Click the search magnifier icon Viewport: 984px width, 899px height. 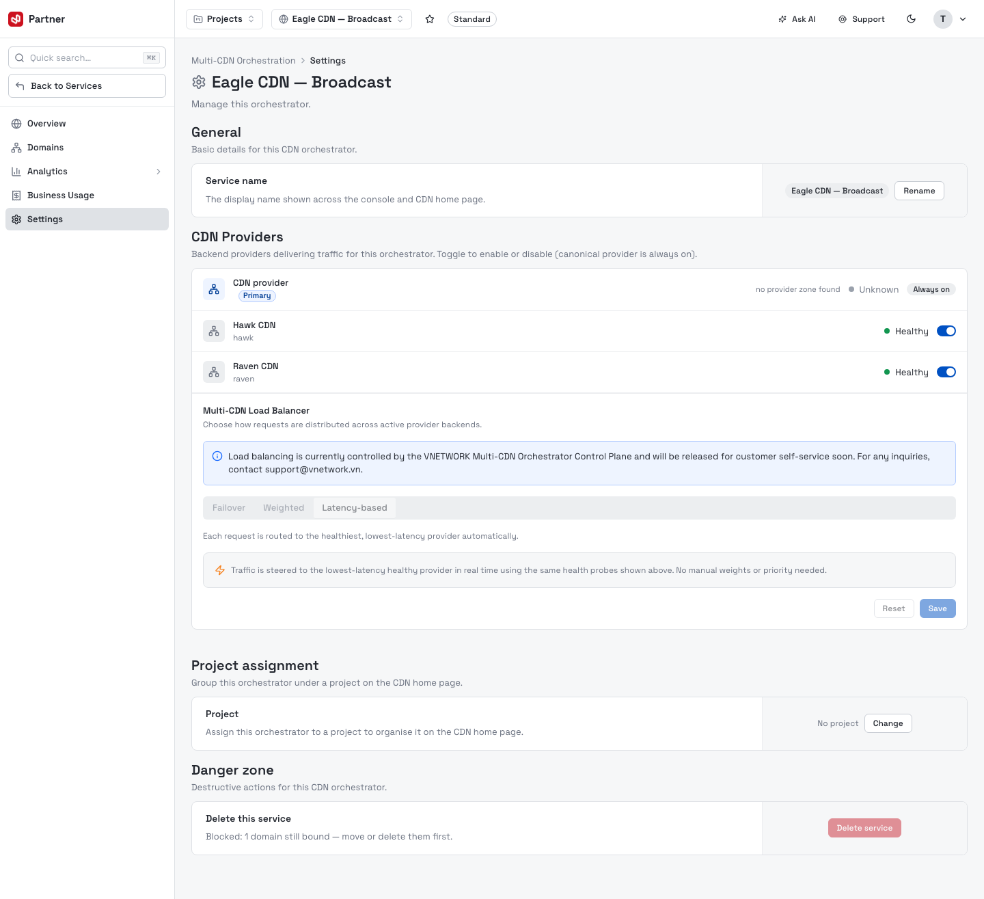pos(20,58)
